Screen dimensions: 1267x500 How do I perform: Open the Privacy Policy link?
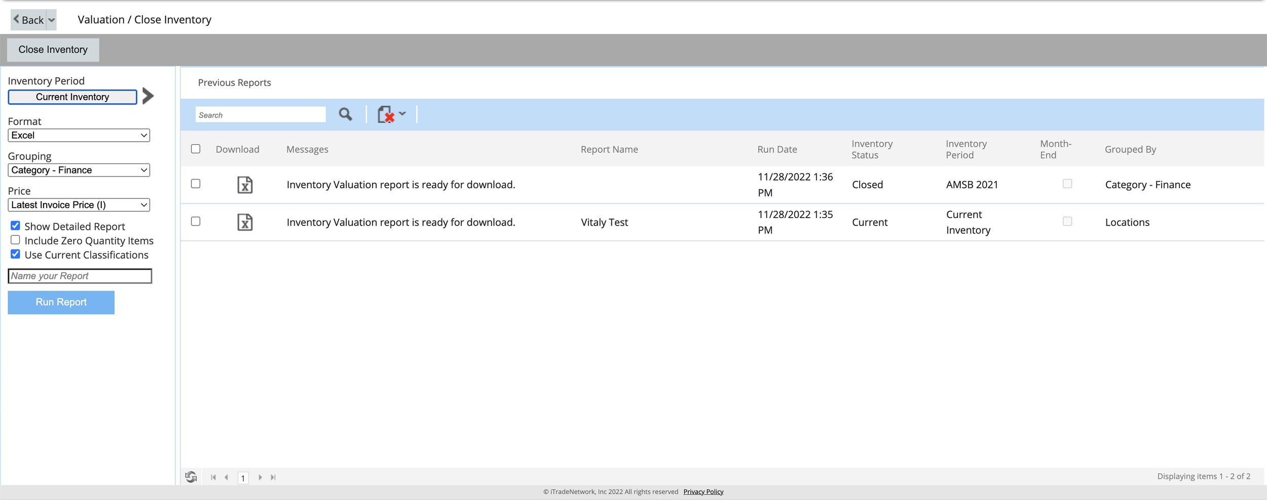click(x=703, y=492)
